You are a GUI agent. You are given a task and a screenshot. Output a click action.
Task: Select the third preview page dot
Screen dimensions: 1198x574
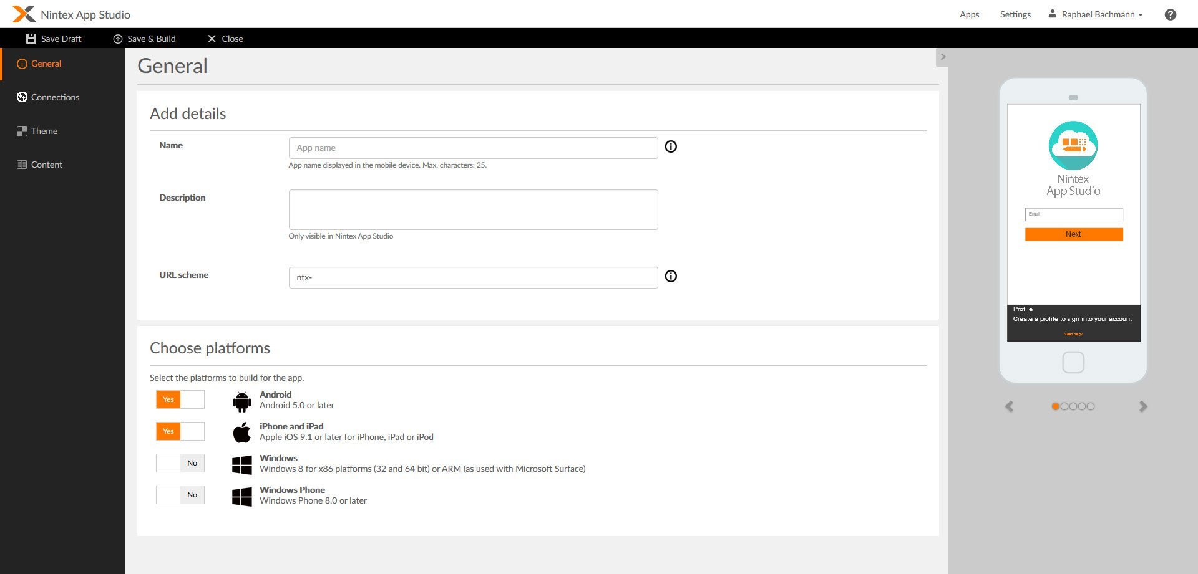click(1073, 406)
